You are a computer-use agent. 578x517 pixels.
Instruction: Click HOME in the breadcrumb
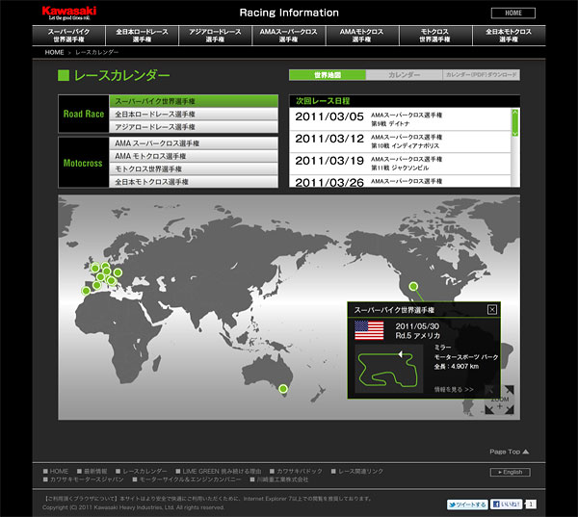[x=54, y=52]
